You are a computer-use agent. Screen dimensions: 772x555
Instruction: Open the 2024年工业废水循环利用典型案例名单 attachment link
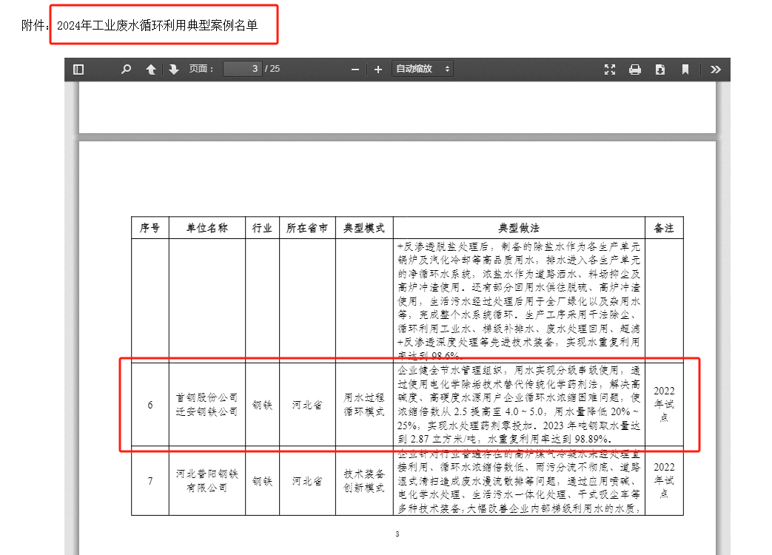(157, 26)
